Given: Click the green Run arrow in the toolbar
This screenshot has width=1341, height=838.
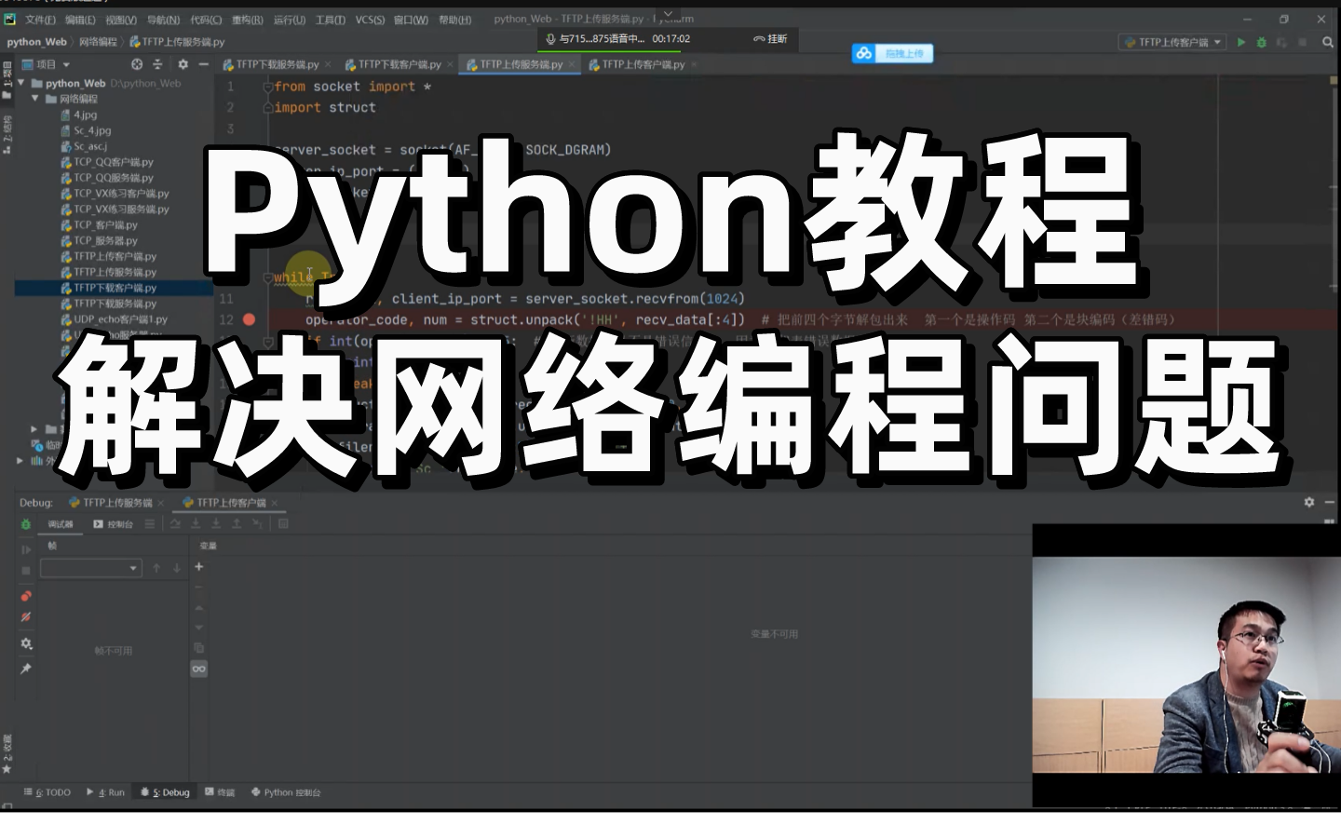Looking at the screenshot, I should point(1241,42).
